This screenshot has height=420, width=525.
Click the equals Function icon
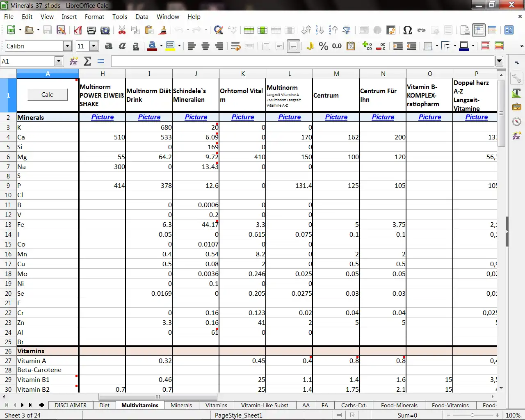click(x=101, y=61)
